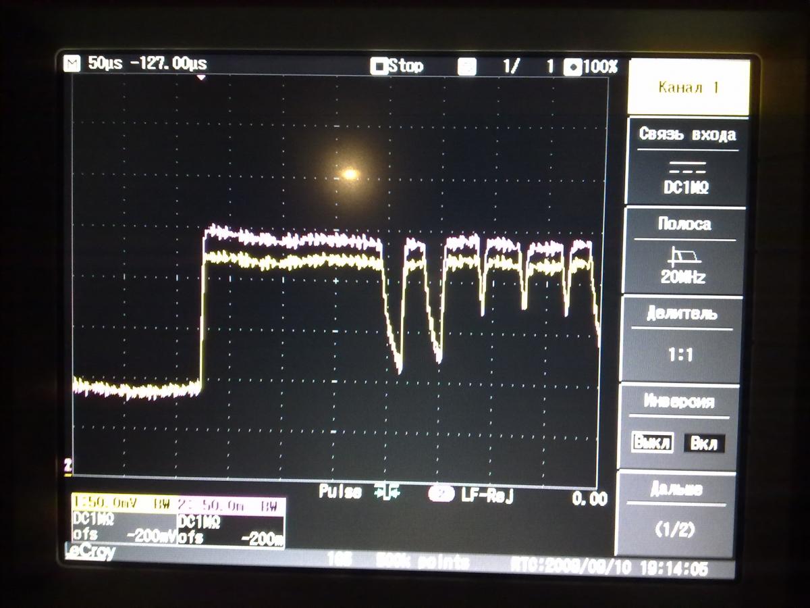The image size is (810, 608).
Task: Select the Канал 1 menu header
Action: pyautogui.click(x=688, y=88)
